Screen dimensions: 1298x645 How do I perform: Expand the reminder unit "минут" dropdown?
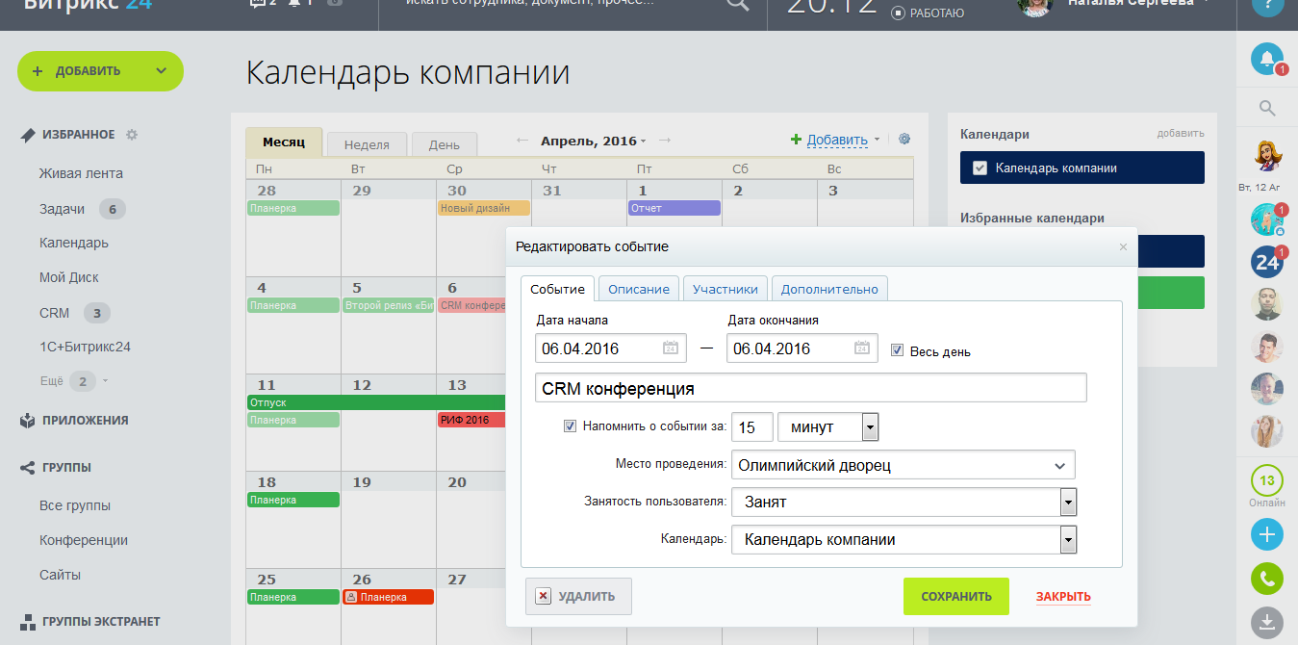[x=870, y=426]
